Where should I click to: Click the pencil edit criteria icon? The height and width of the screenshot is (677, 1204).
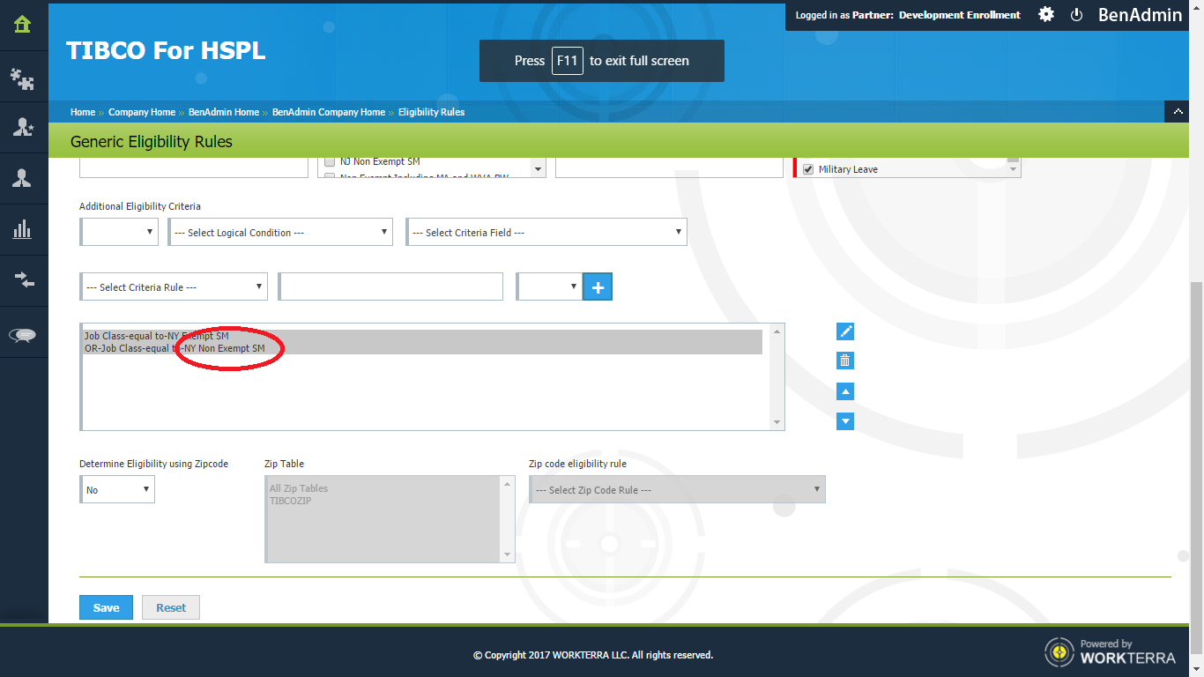coord(845,331)
